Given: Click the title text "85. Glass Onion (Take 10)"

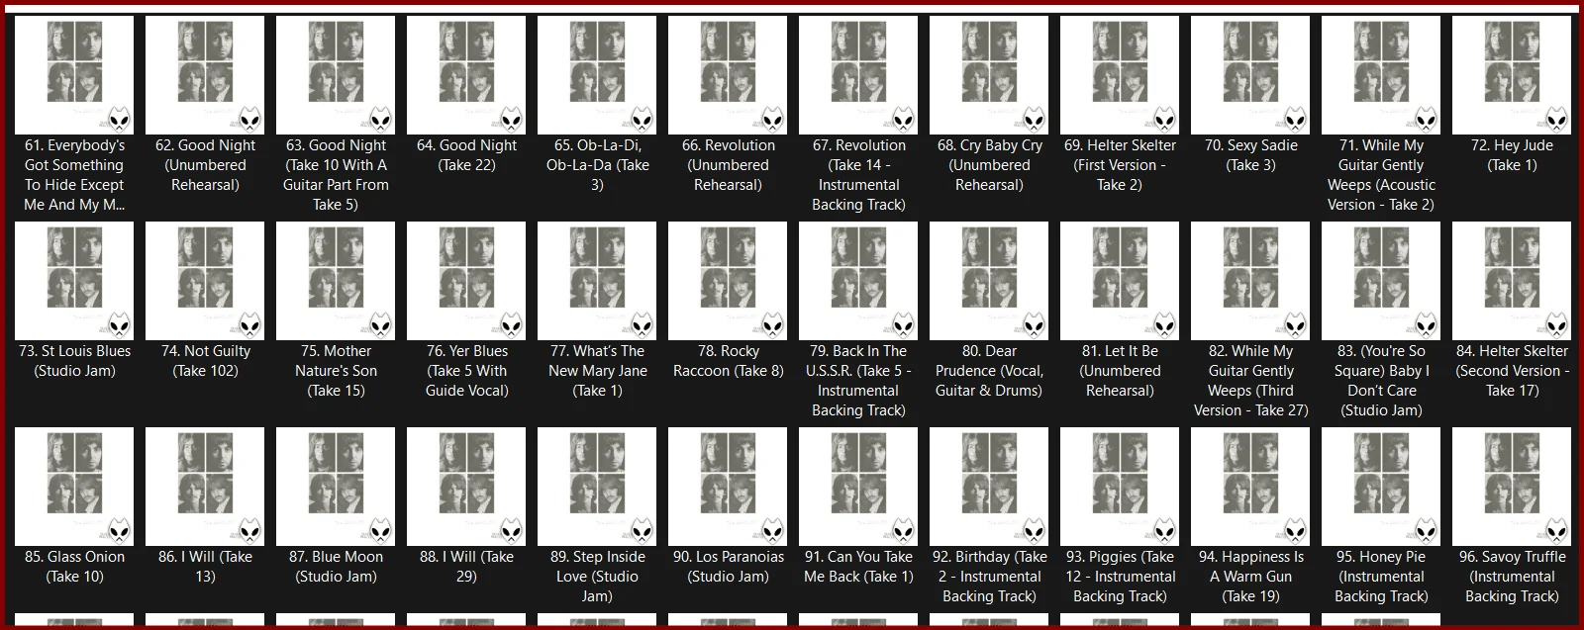Looking at the screenshot, I should coord(74,567).
